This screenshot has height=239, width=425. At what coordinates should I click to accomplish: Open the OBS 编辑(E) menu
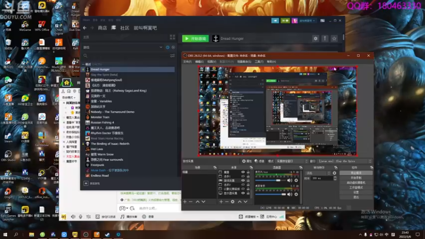(199, 62)
